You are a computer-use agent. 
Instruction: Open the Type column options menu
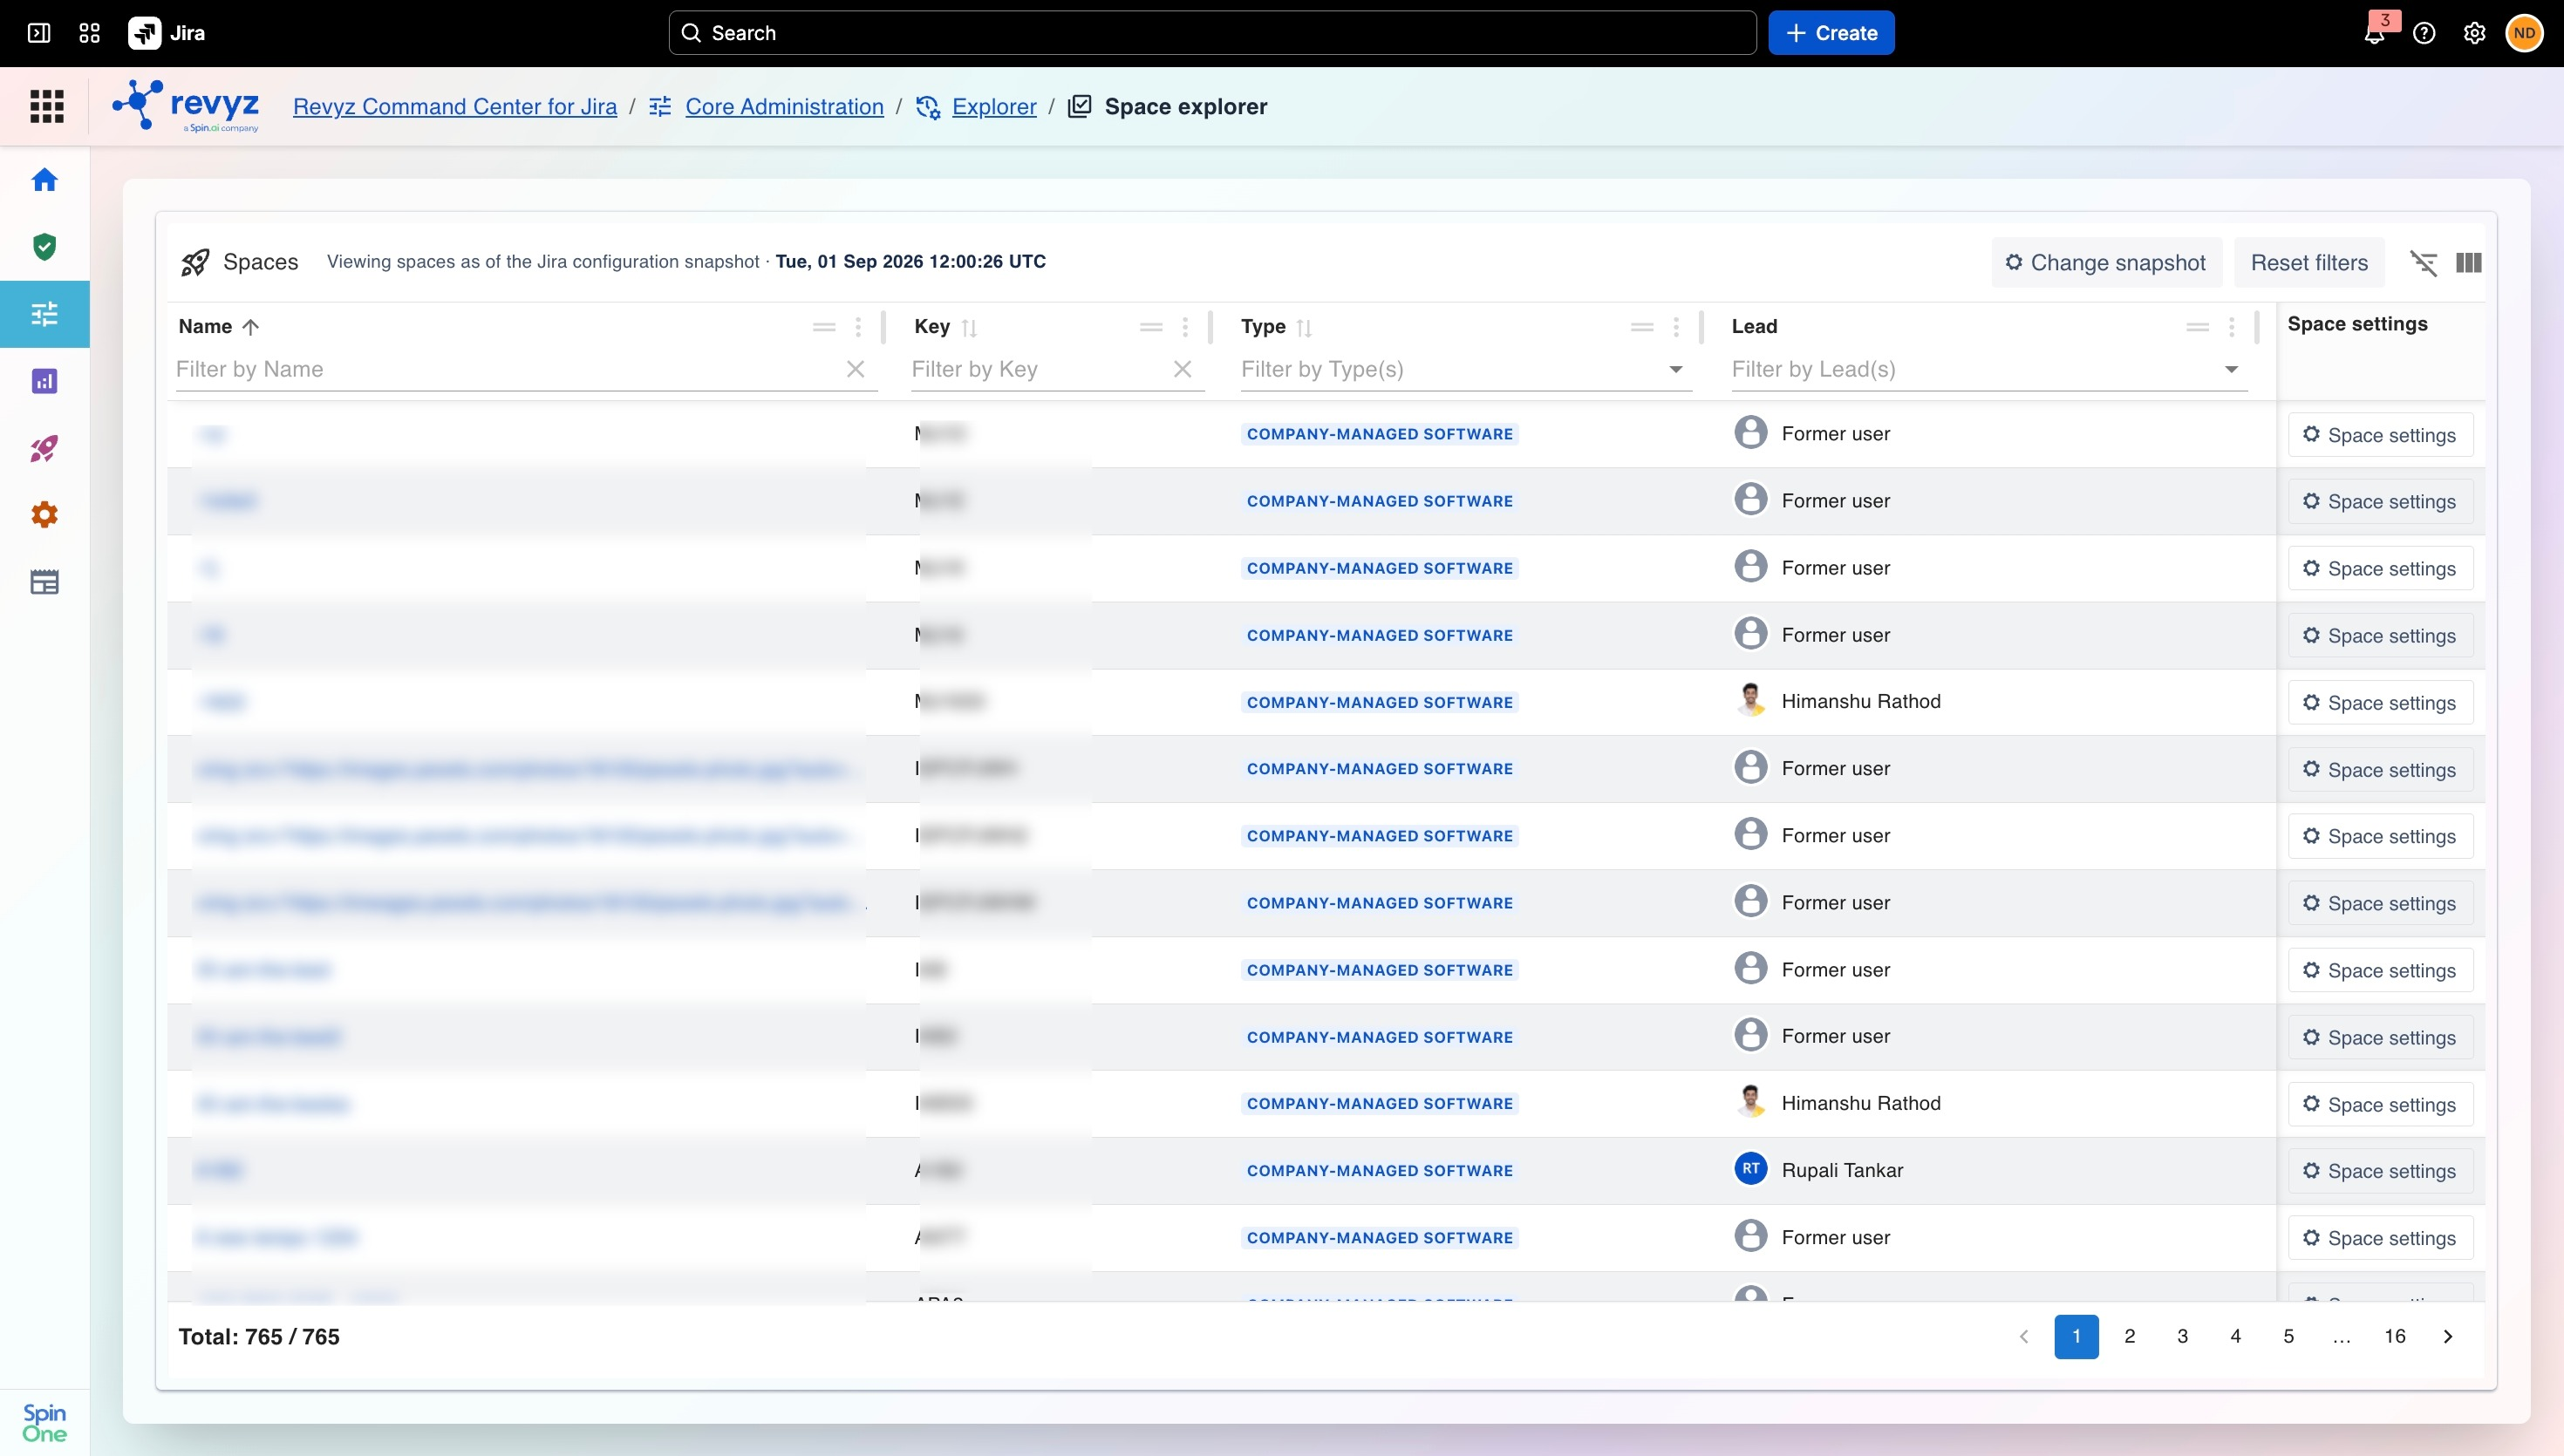1676,327
